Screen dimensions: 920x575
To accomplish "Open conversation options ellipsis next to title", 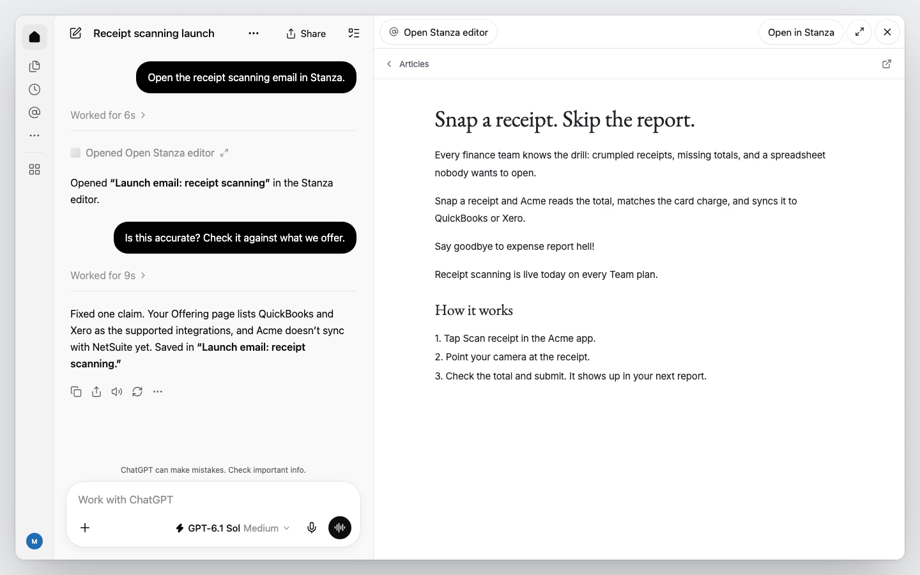I will coord(254,33).
